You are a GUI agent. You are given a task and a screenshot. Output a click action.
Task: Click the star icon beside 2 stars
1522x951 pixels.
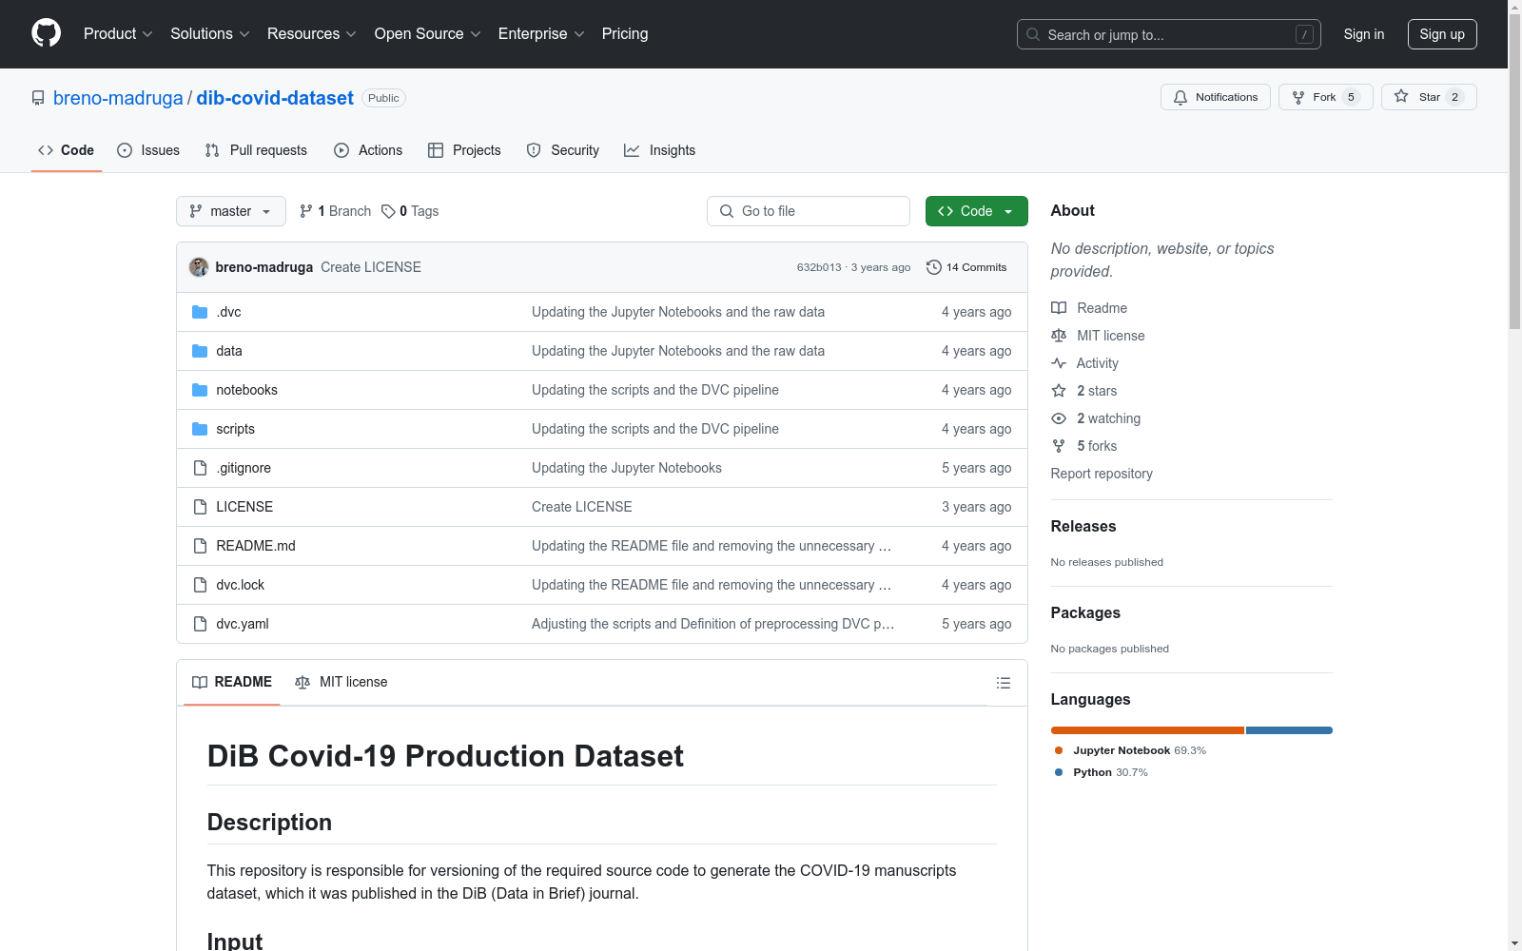[1059, 391]
